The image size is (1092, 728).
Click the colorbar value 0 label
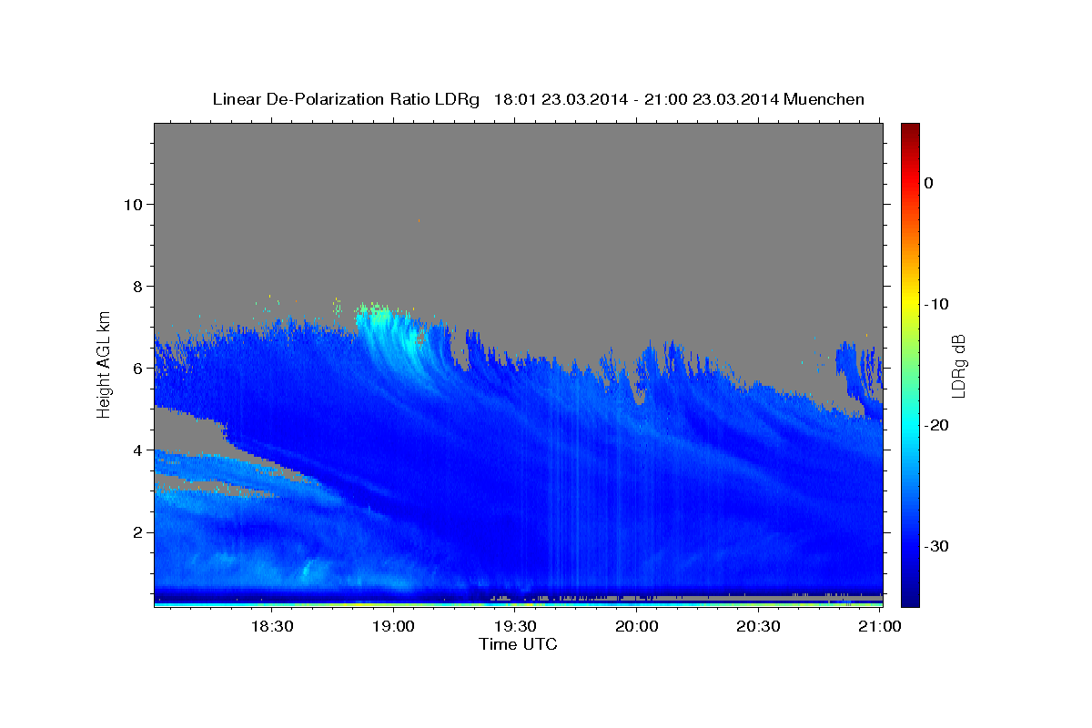[x=928, y=183]
